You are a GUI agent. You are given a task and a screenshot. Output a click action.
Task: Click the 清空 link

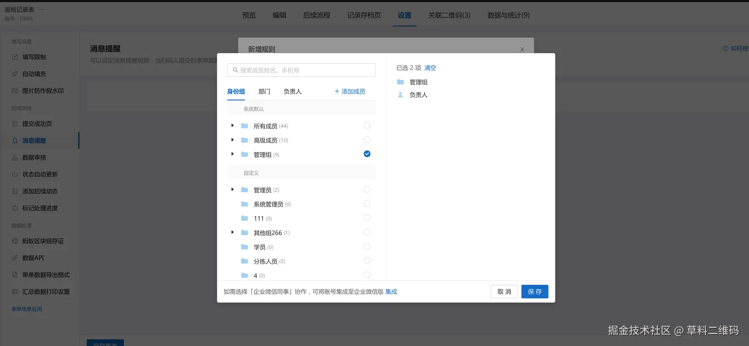tap(430, 68)
